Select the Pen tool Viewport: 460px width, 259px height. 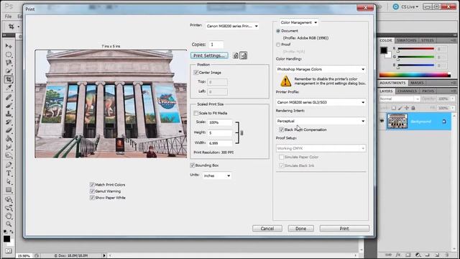(x=9, y=165)
